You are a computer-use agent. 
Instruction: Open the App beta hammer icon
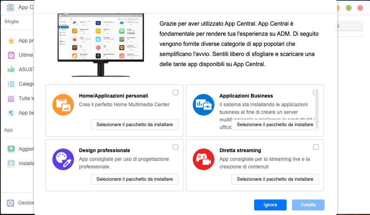coord(11,113)
